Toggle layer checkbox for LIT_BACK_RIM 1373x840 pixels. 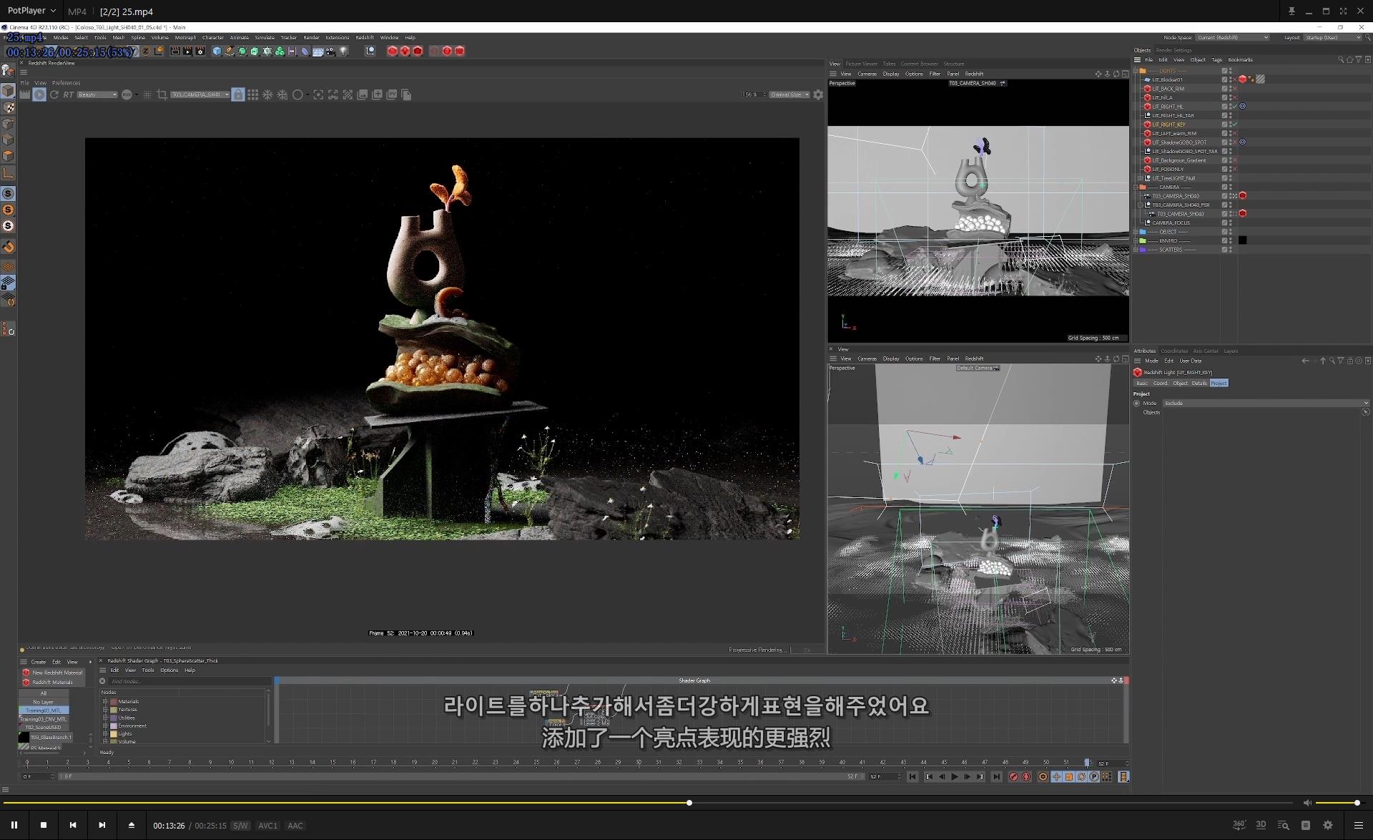click(1224, 89)
